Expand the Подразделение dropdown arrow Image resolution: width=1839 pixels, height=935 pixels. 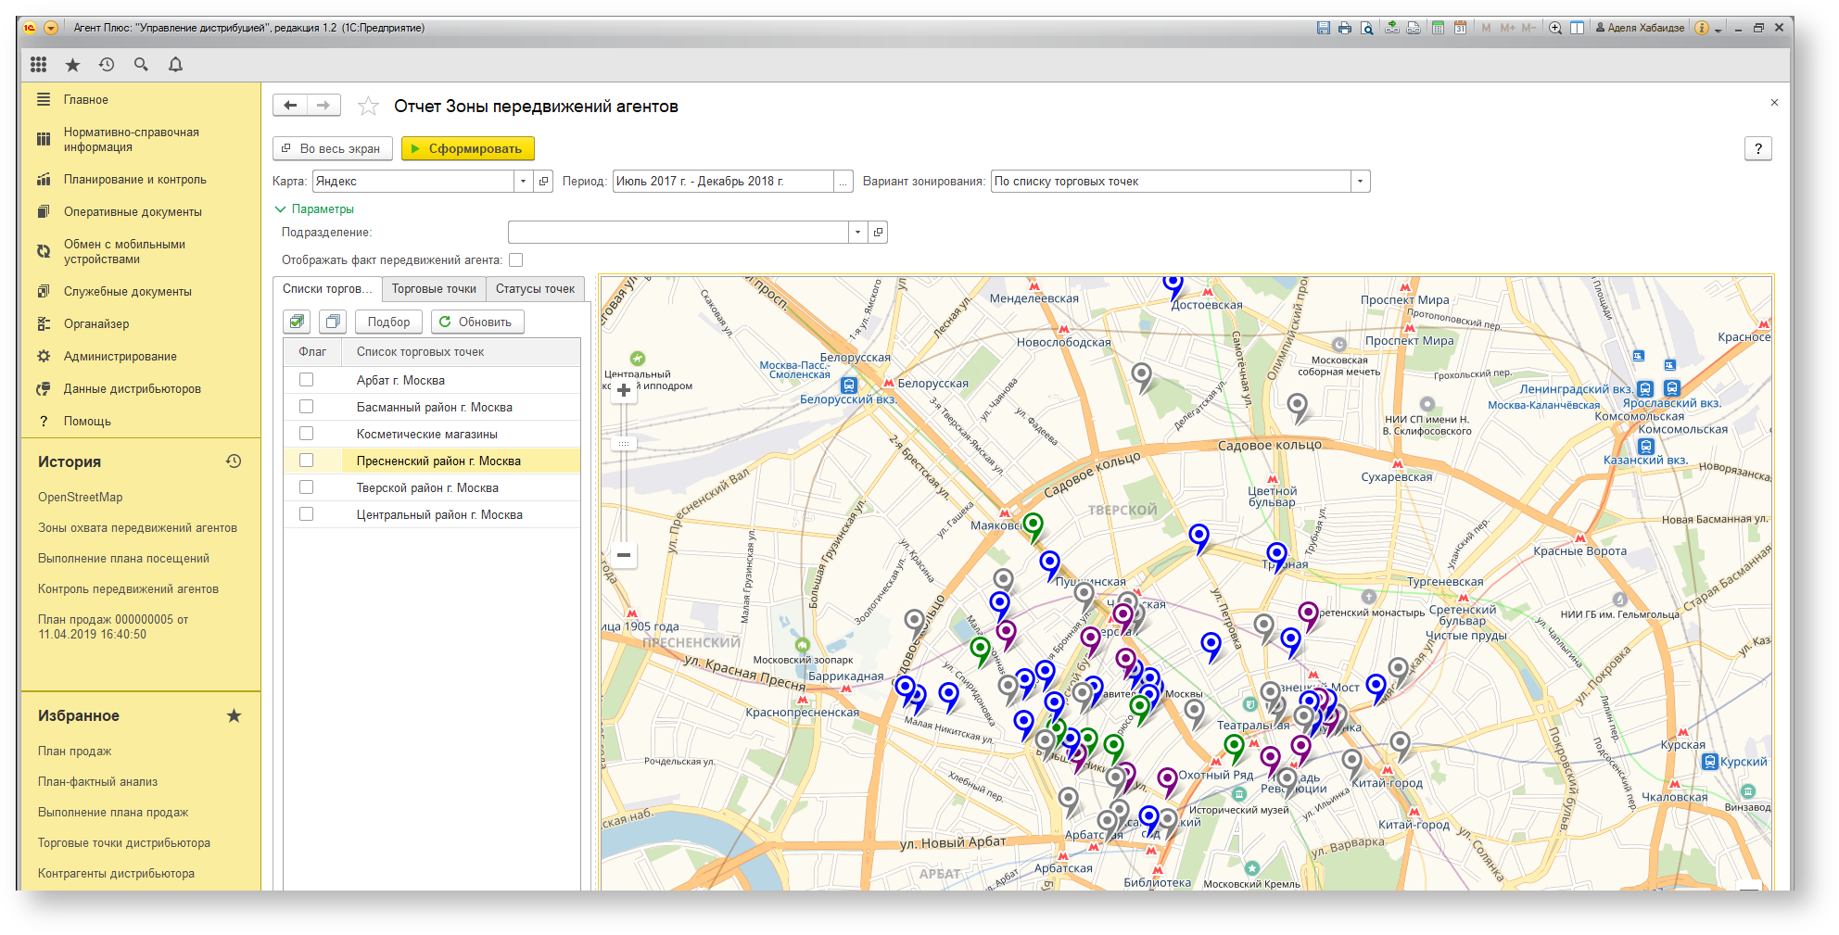[x=858, y=233]
